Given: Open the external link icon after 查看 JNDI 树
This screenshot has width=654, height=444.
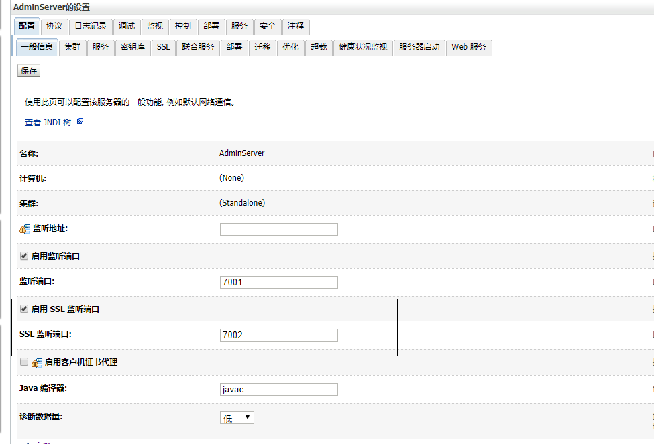Looking at the screenshot, I should pos(80,121).
